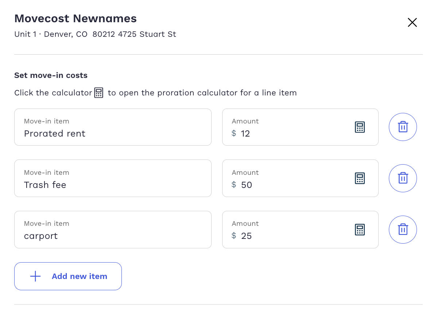Click the plus icon beside Add new item

[35, 276]
